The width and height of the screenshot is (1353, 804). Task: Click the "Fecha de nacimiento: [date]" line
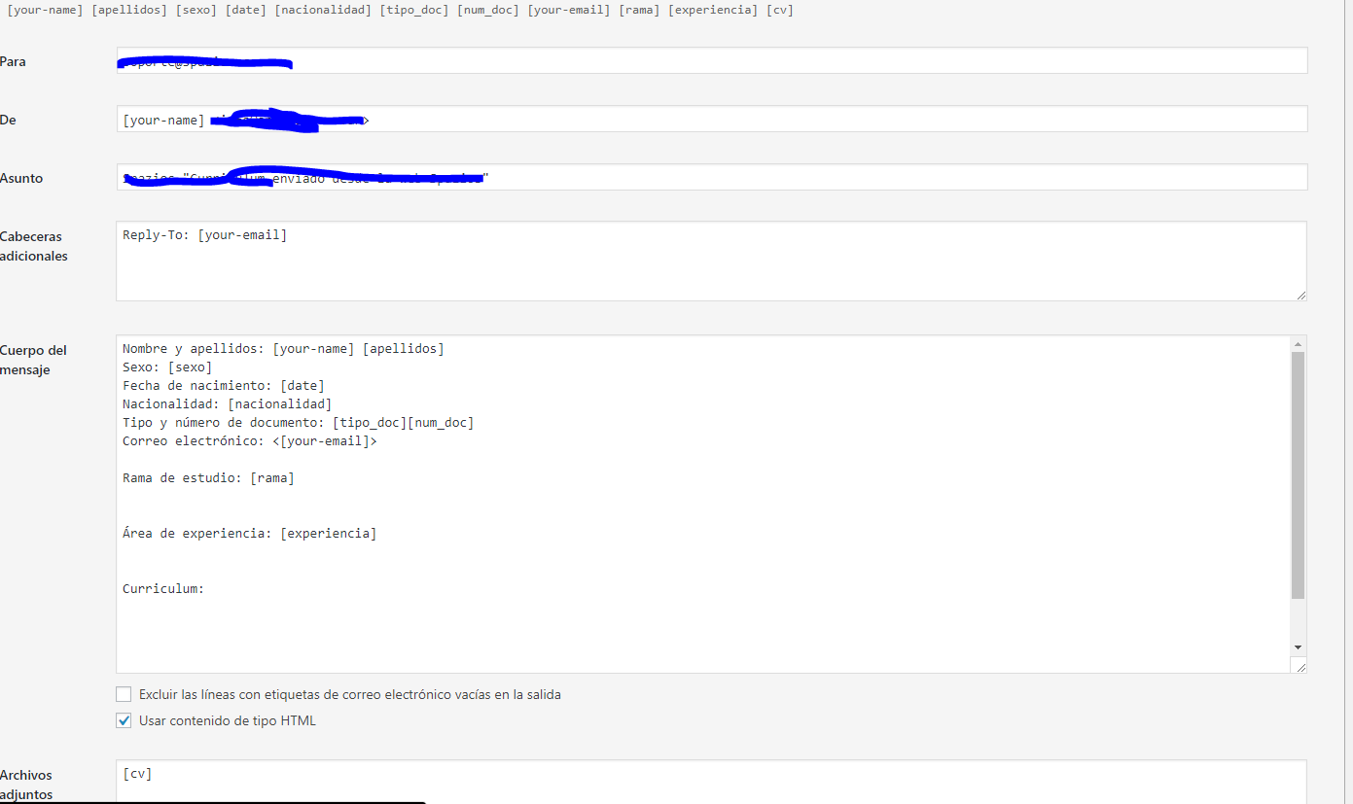(x=224, y=385)
